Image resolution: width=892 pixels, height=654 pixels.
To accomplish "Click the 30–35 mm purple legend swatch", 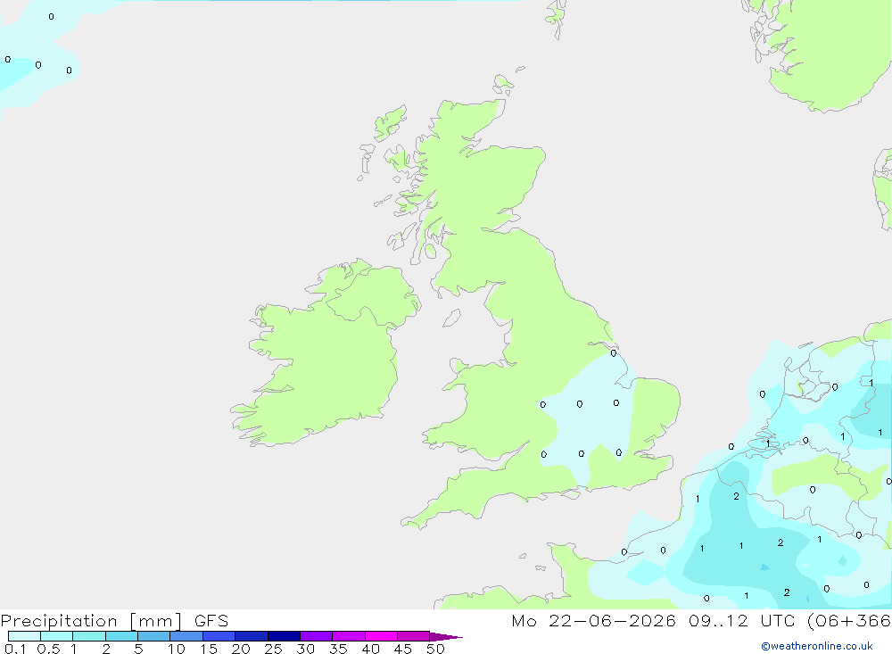I will point(316,636).
